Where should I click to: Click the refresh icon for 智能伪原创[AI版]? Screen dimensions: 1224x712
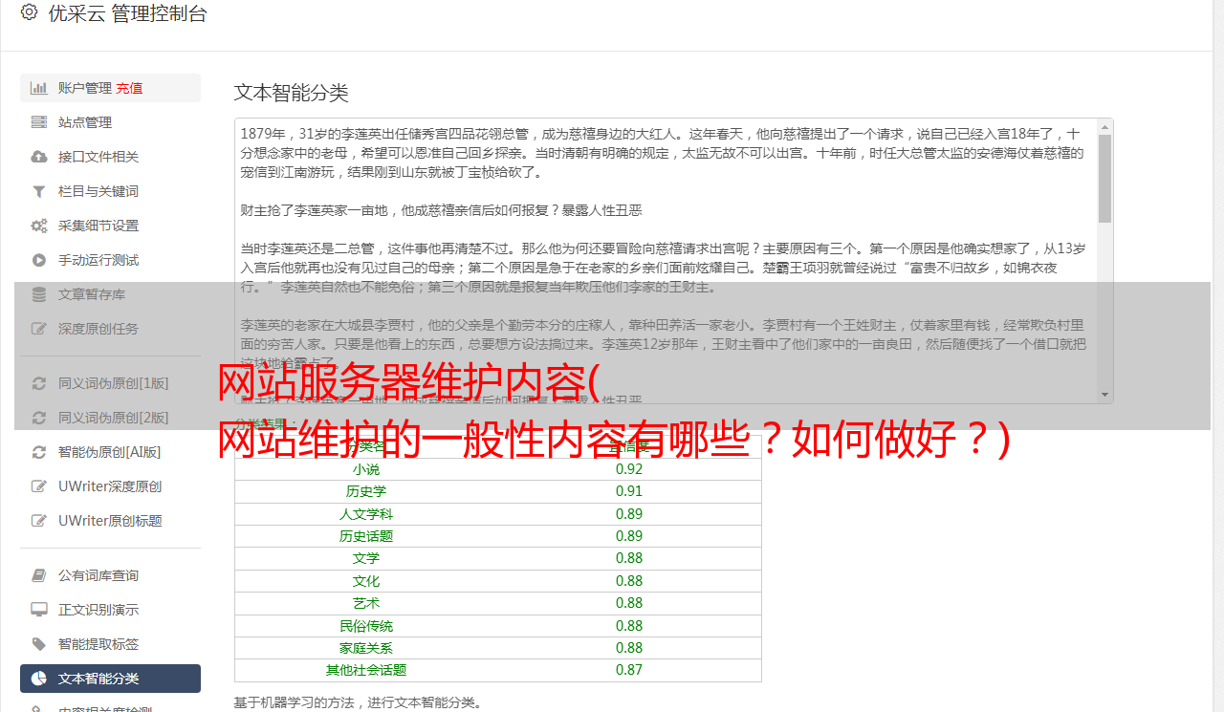[39, 452]
